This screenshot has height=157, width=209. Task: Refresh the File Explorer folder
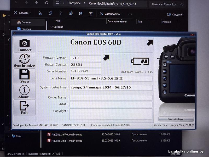tap(47, 3)
